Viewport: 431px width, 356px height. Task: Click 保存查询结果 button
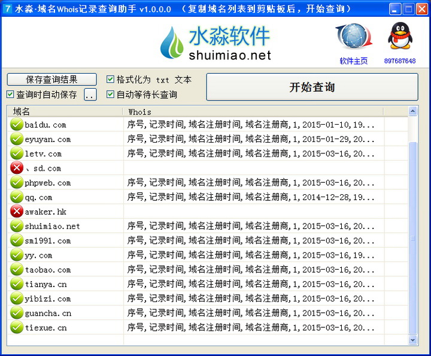click(51, 80)
